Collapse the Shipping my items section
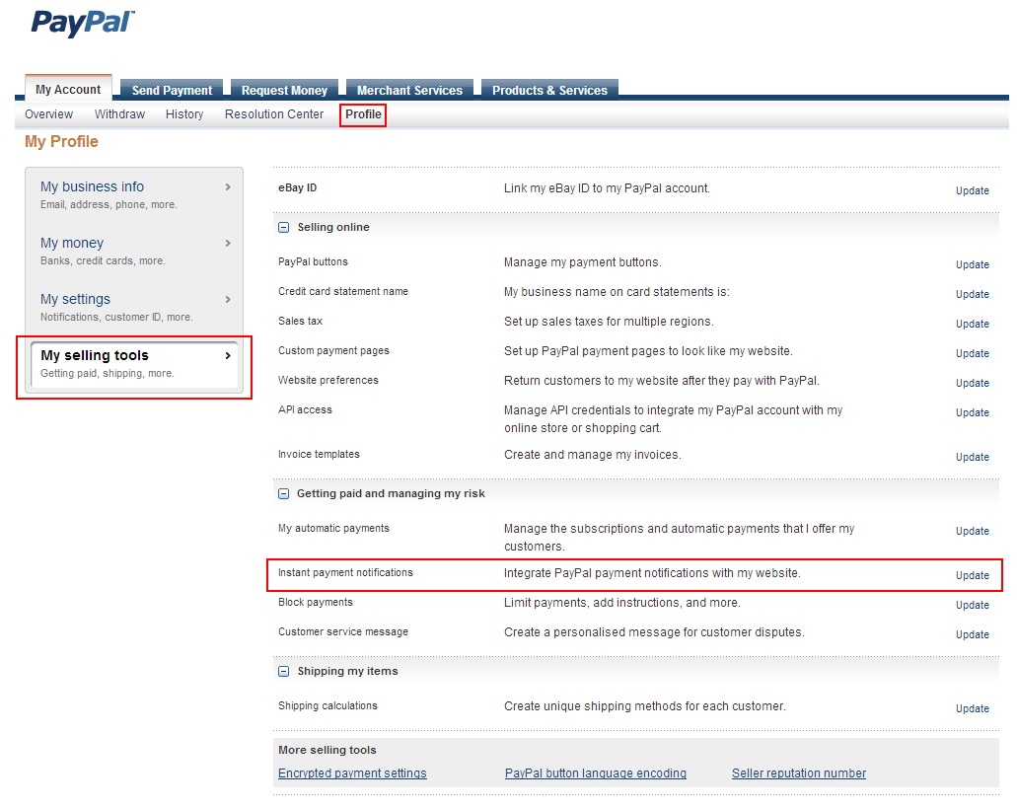This screenshot has height=808, width=1017. click(x=283, y=671)
